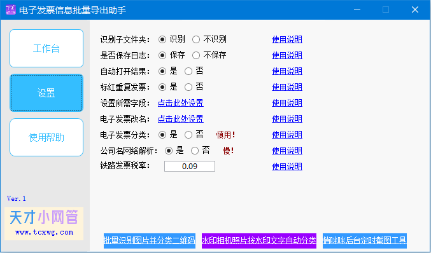The width and height of the screenshot is (431, 253).
Task: Select the 设置 sidebar button
Action: pyautogui.click(x=46, y=93)
